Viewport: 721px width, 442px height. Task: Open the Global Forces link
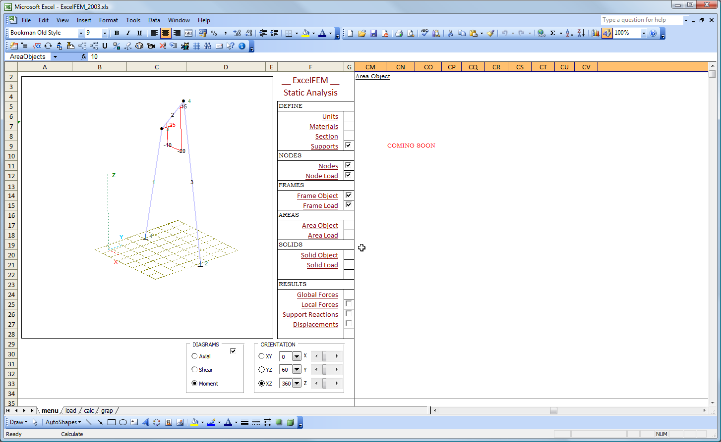[x=317, y=295]
